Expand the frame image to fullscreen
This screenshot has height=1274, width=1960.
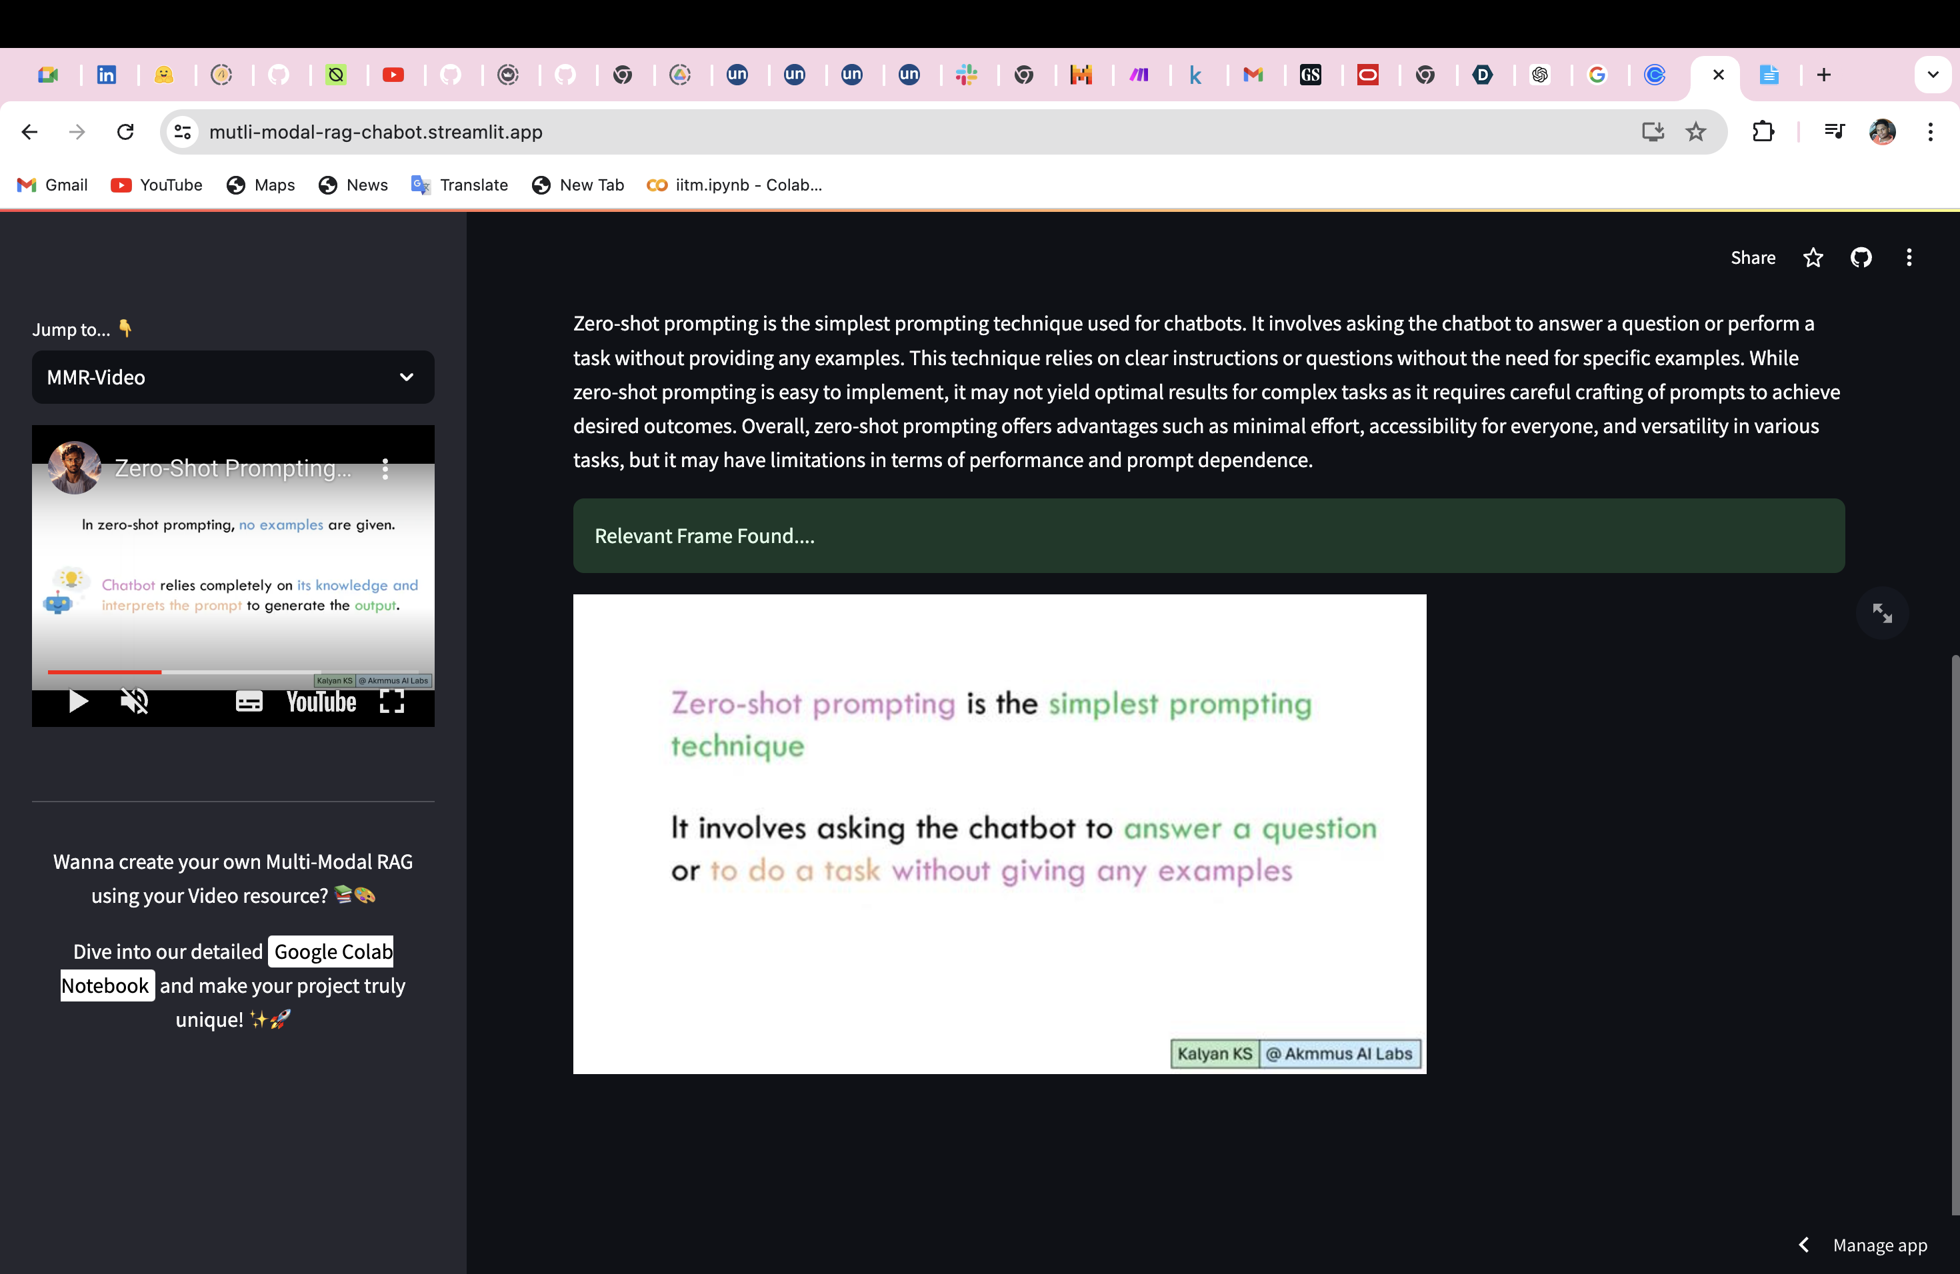click(1883, 612)
